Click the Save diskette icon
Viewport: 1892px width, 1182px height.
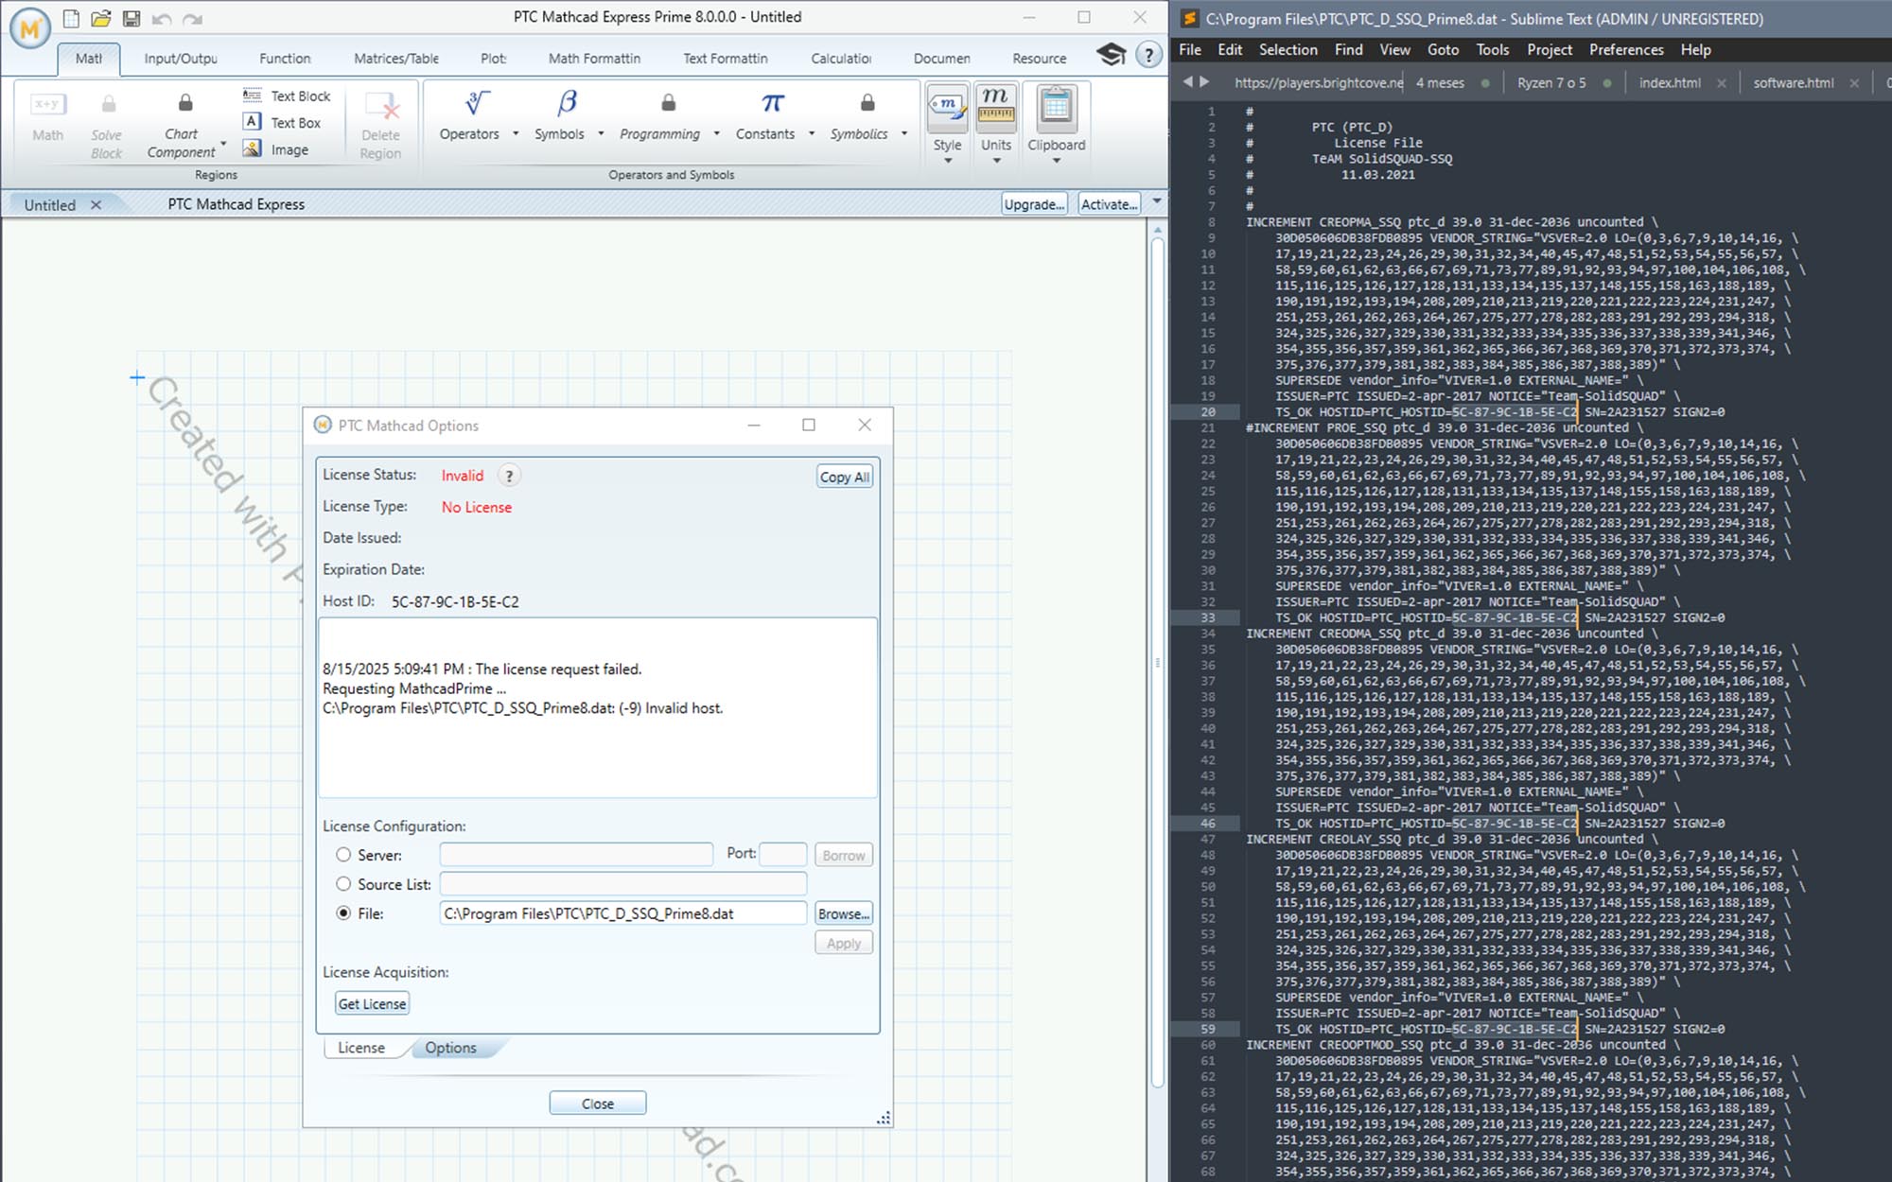pos(131,18)
